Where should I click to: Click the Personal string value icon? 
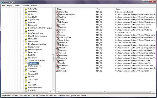(57, 53)
